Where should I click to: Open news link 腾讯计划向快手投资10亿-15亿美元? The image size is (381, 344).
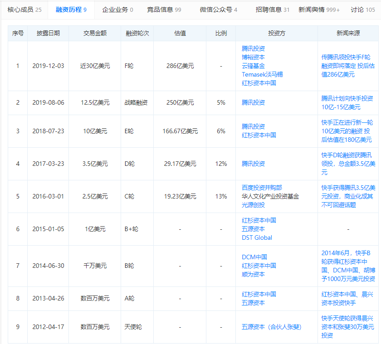[x=347, y=103]
